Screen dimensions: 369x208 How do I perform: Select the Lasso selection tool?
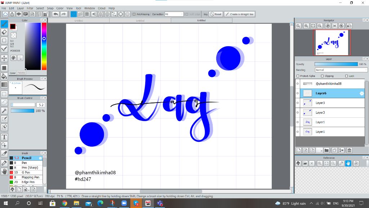click(4, 102)
